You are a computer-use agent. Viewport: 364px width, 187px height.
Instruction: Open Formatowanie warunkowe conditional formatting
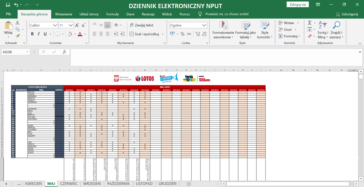(x=223, y=30)
